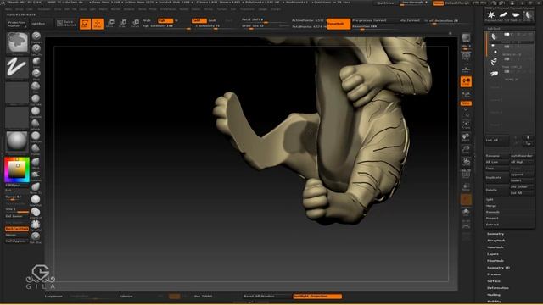Toggle the Draw mode button
This screenshot has width=543, height=305.
click(98, 24)
